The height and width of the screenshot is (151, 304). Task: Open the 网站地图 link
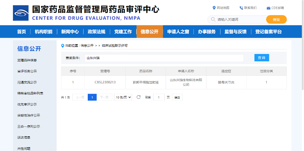(223, 8)
